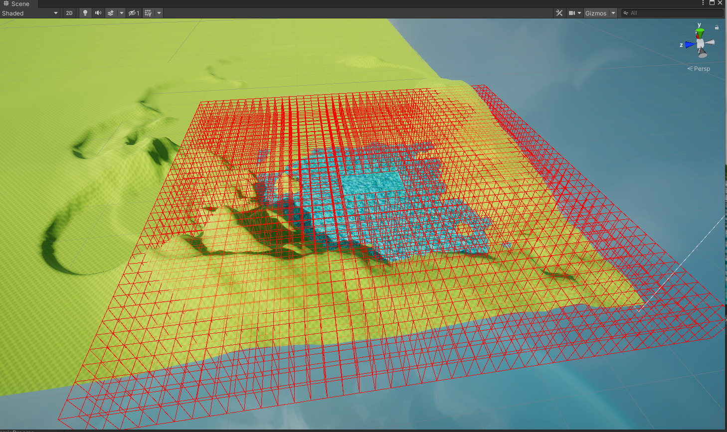This screenshot has width=727, height=432.
Task: Open the Gizmos dropdown arrow
Action: coord(613,13)
